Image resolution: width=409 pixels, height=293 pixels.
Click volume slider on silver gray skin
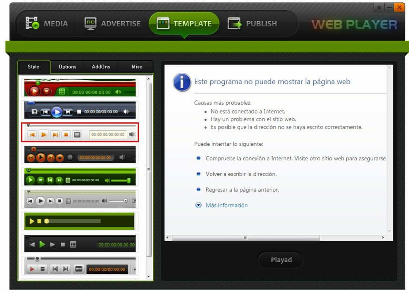(x=118, y=201)
